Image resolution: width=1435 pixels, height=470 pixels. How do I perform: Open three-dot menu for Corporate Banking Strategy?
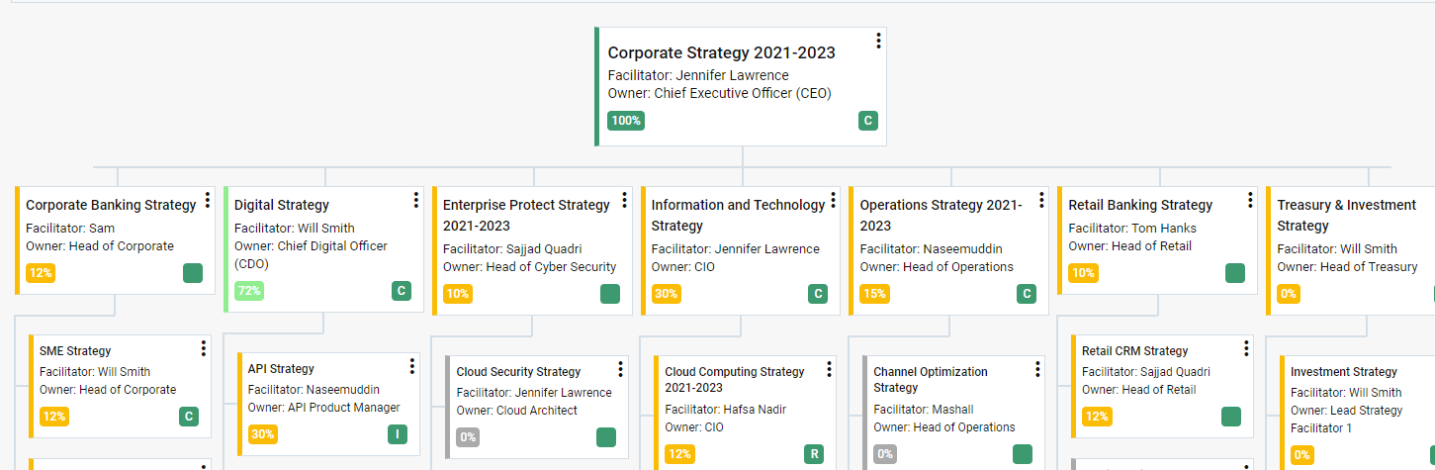pyautogui.click(x=208, y=201)
